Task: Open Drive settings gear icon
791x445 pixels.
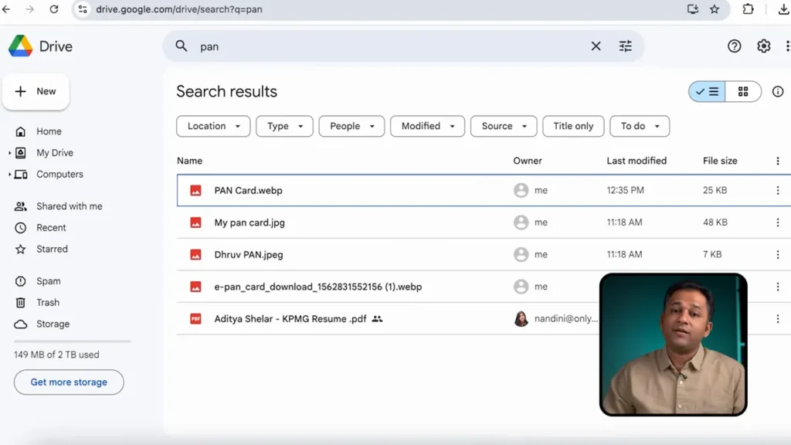Action: [763, 46]
